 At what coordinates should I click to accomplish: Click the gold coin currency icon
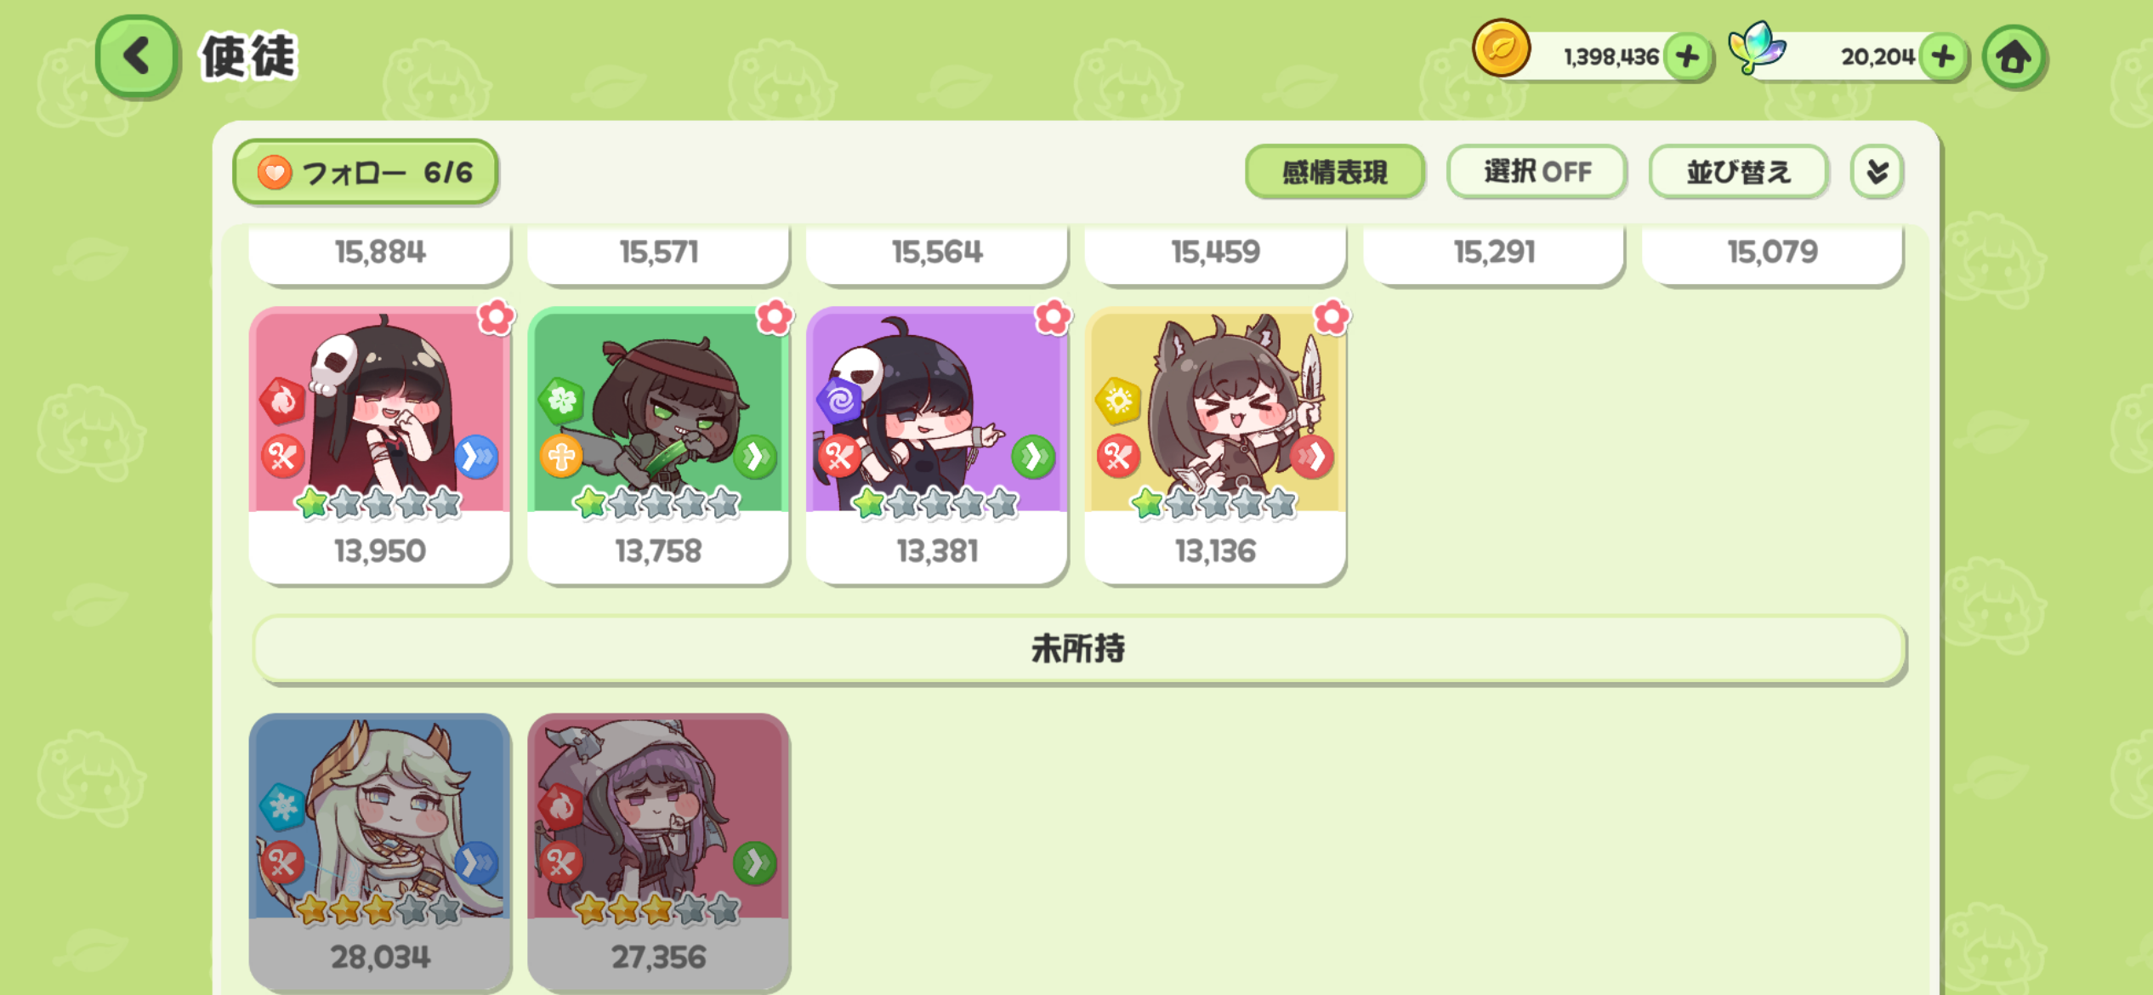(1501, 48)
